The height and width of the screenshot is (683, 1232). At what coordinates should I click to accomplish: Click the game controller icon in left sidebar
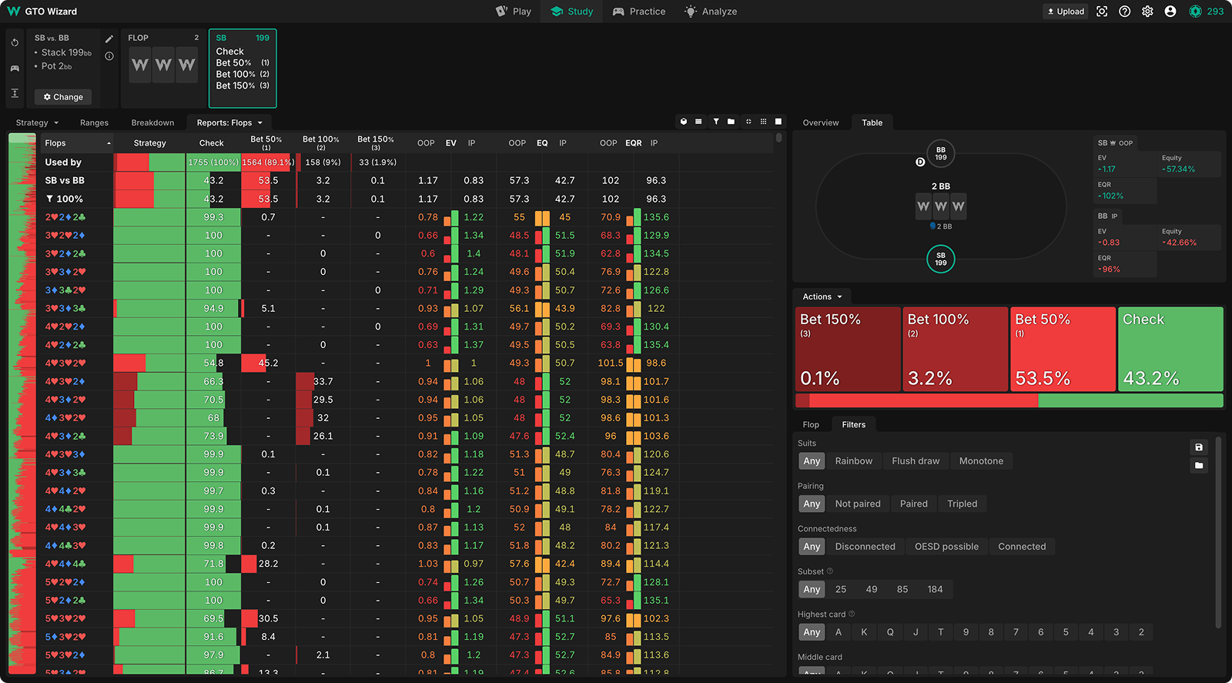tap(15, 69)
